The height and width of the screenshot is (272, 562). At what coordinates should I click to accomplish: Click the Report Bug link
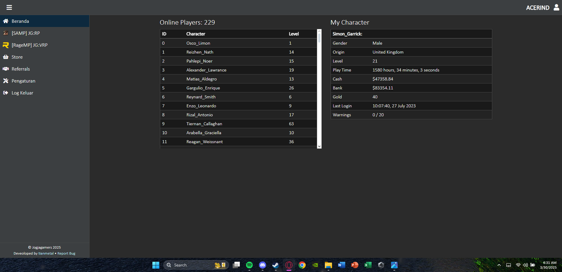tap(66, 253)
